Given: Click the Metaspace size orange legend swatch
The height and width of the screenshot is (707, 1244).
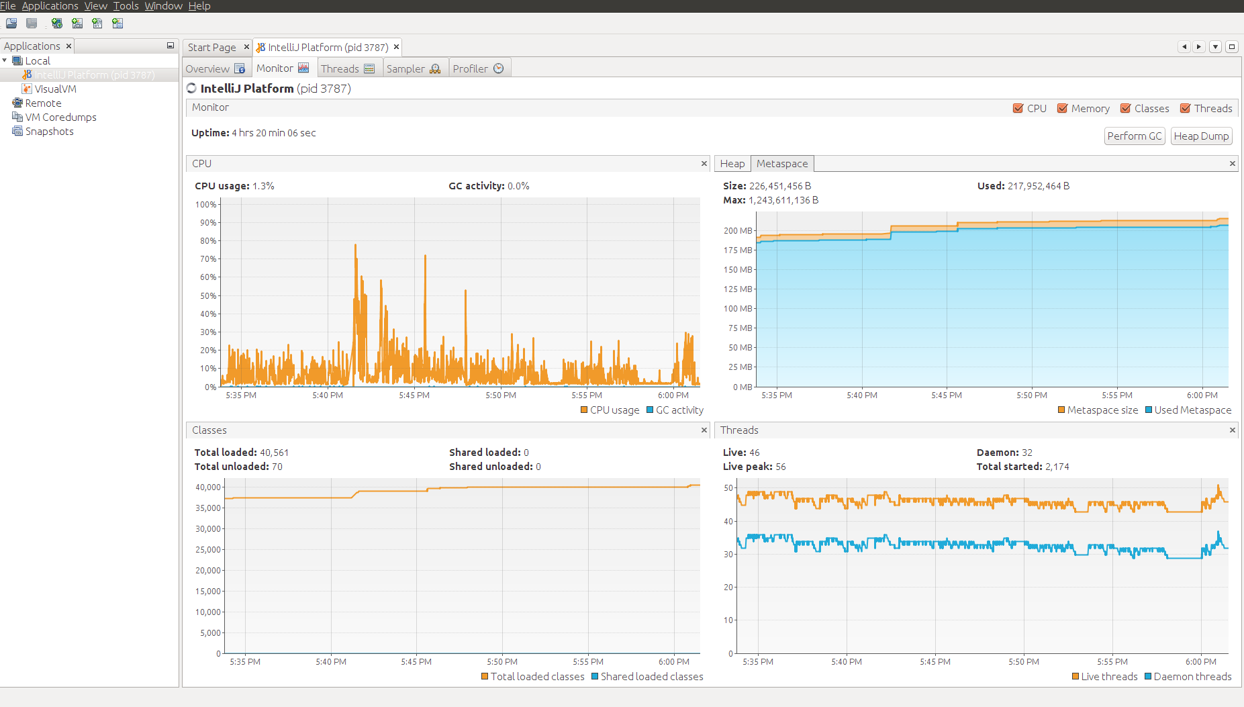Looking at the screenshot, I should (1061, 410).
